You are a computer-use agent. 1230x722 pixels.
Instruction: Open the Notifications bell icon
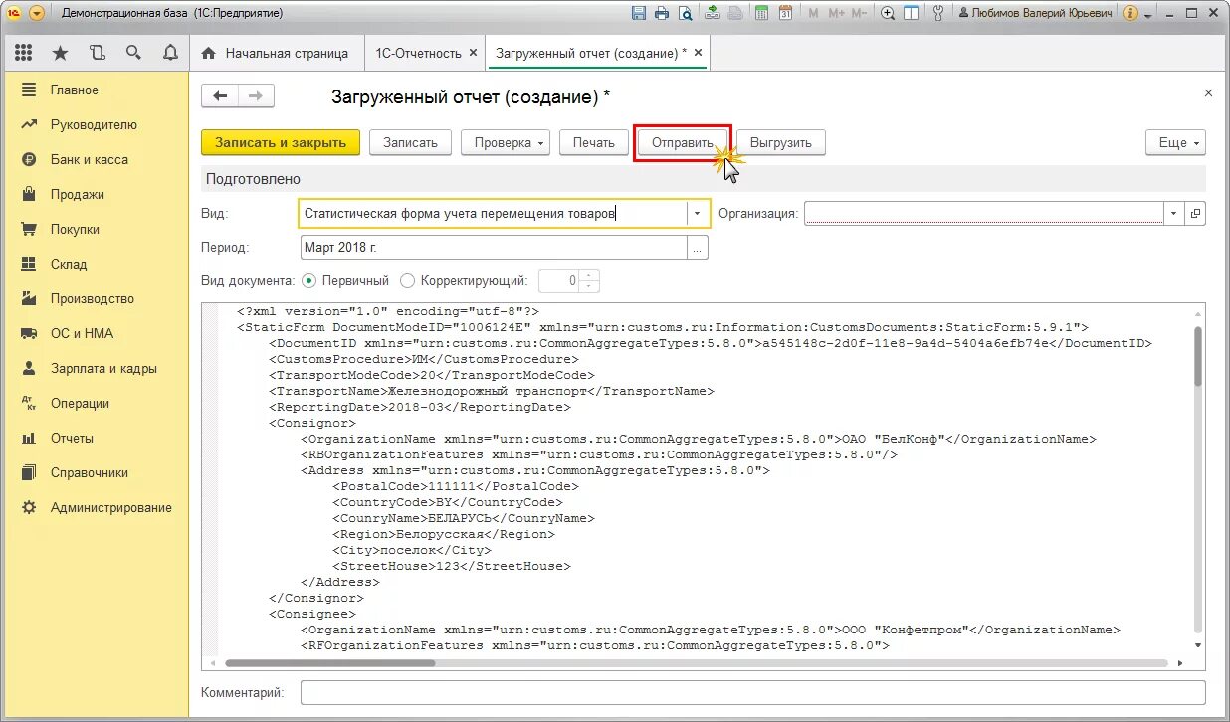(x=170, y=53)
